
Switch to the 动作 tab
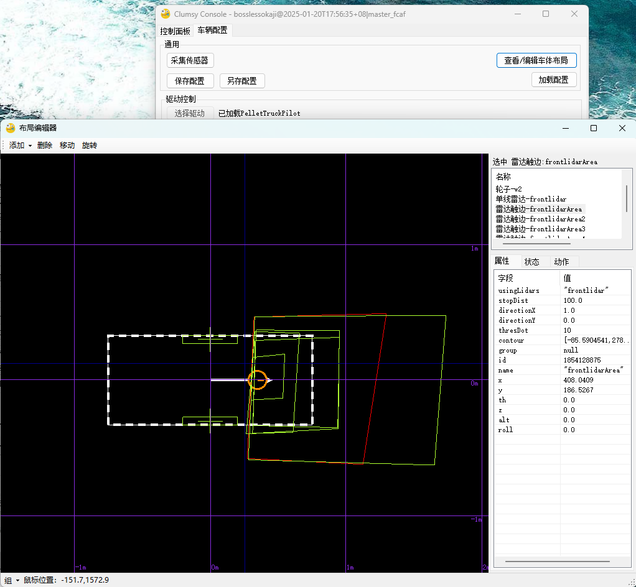561,262
